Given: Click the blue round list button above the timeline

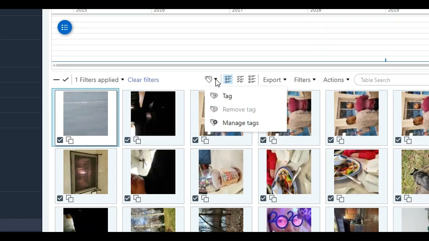Looking at the screenshot, I should click(65, 27).
